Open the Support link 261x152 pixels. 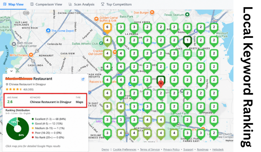tap(188, 149)
